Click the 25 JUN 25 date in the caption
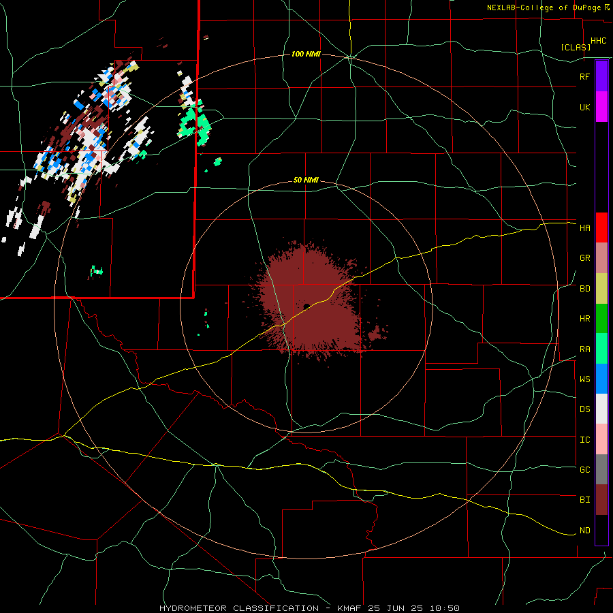This screenshot has width=613, height=613. [396, 608]
